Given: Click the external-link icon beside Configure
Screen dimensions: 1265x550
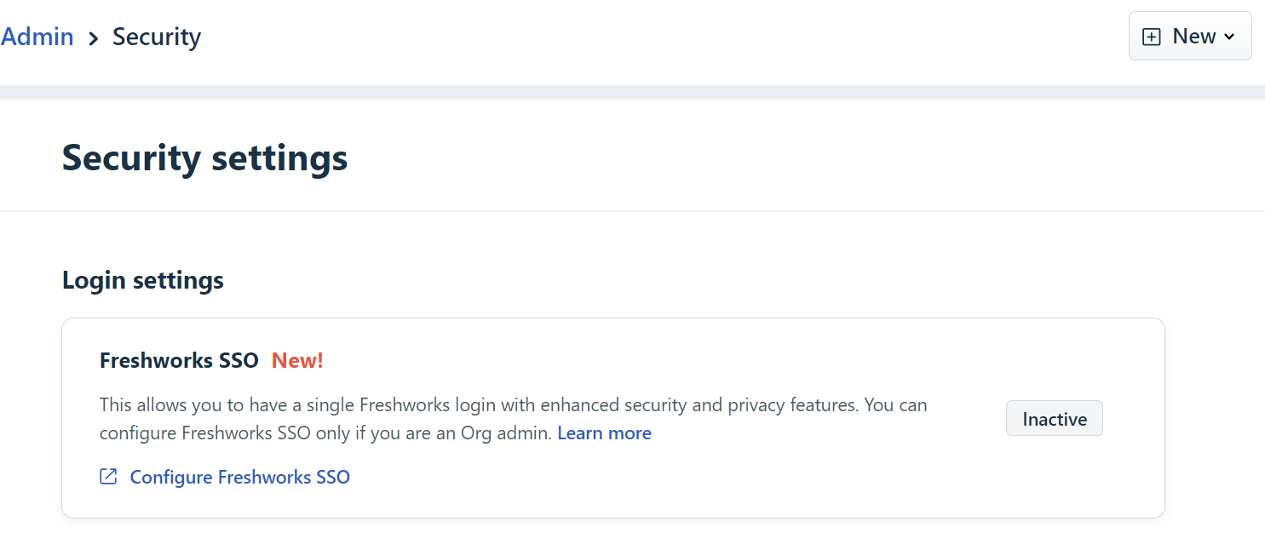Looking at the screenshot, I should pos(108,477).
